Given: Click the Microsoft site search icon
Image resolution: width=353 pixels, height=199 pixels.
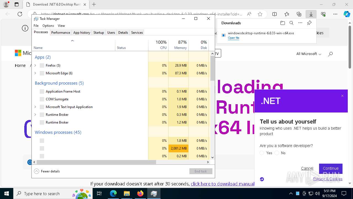Looking at the screenshot, I should [x=330, y=54].
